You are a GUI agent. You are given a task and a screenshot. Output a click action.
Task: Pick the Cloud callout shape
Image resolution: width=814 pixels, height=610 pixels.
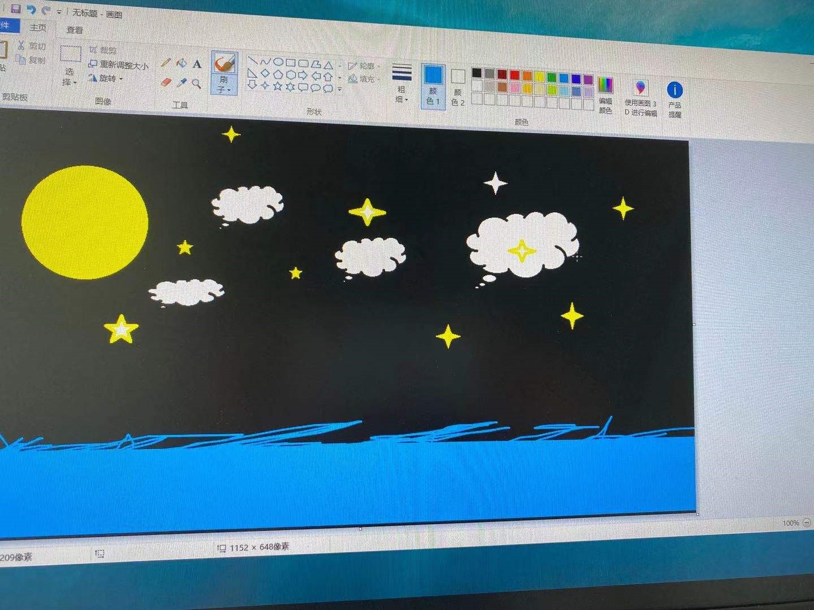click(328, 88)
